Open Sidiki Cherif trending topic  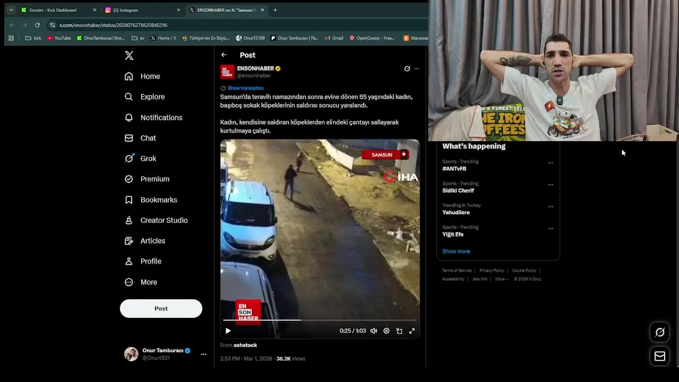[x=458, y=190]
